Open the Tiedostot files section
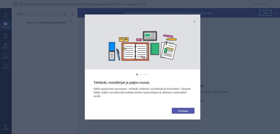This screenshot has width=280, height=134. tap(5, 56)
